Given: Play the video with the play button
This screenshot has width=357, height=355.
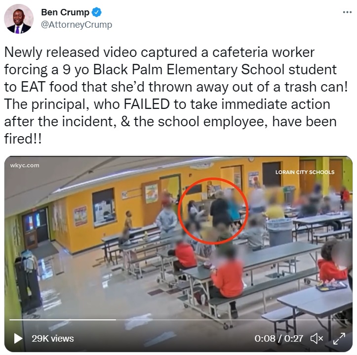Looking at the screenshot, I should pyautogui.click(x=18, y=338).
